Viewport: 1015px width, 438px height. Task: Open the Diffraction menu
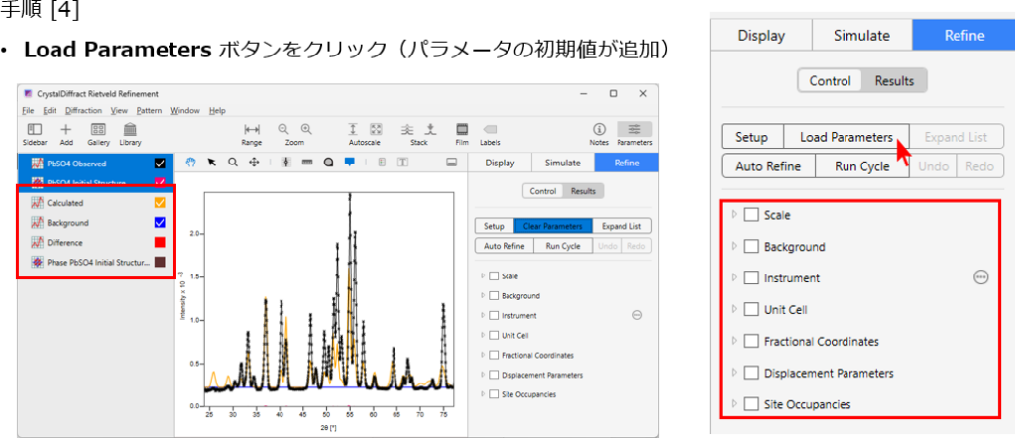click(x=84, y=110)
